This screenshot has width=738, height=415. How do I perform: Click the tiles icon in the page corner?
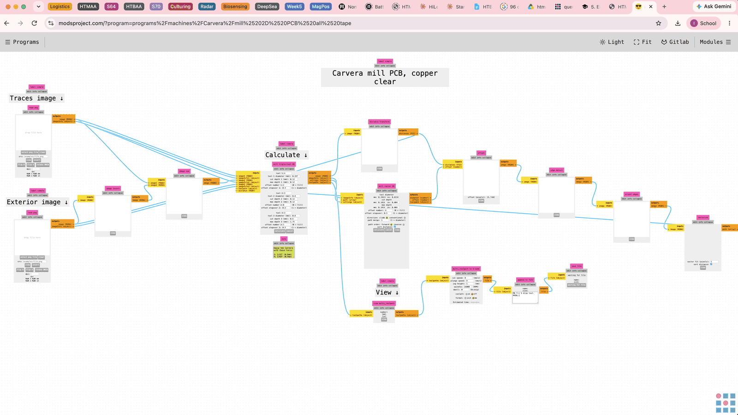[726, 403]
